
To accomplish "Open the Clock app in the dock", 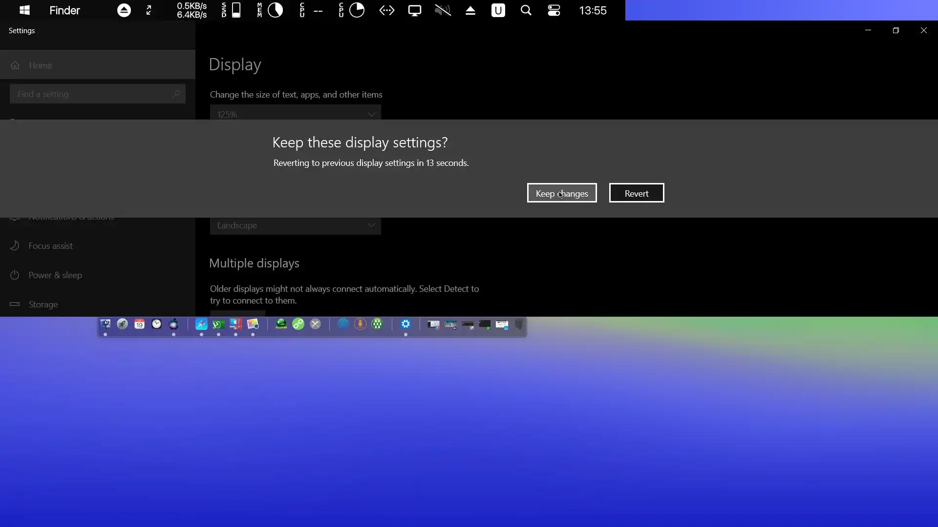I will pyautogui.click(x=156, y=324).
